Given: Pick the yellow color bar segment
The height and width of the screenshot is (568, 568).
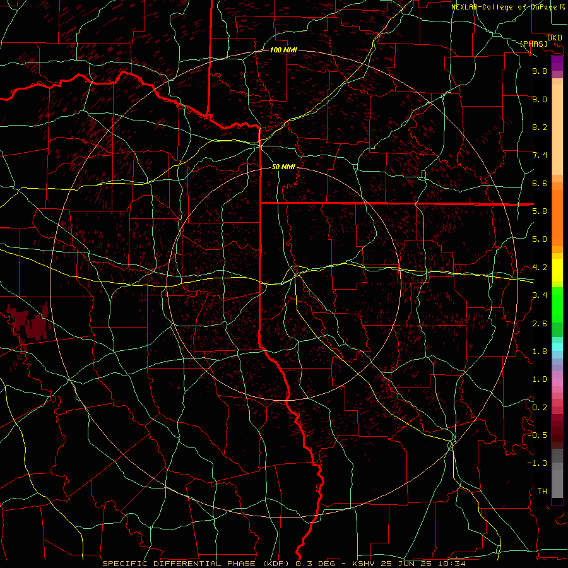Looking at the screenshot, I should pos(557,270).
